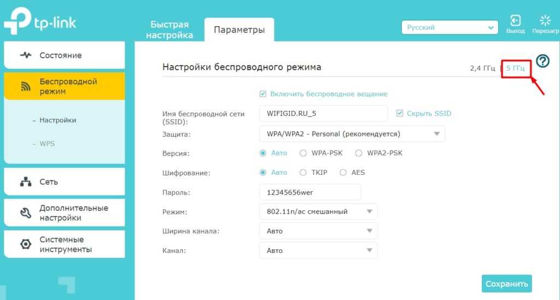
Task: Select the WPS submenu entry
Action: (x=47, y=144)
